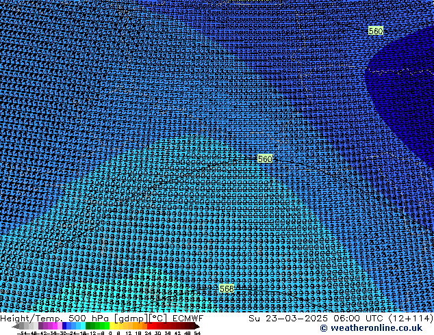Pick the yellow swatch in the temperature legend

coord(112,325)
